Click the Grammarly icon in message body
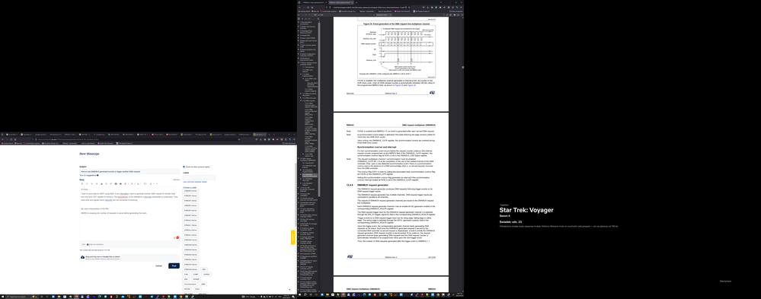Viewport: 761px width, 299px height. point(177,237)
